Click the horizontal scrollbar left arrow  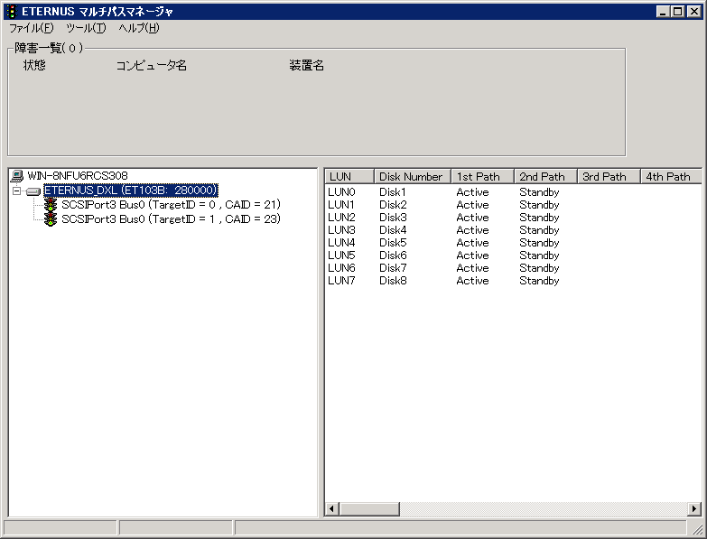(332, 510)
